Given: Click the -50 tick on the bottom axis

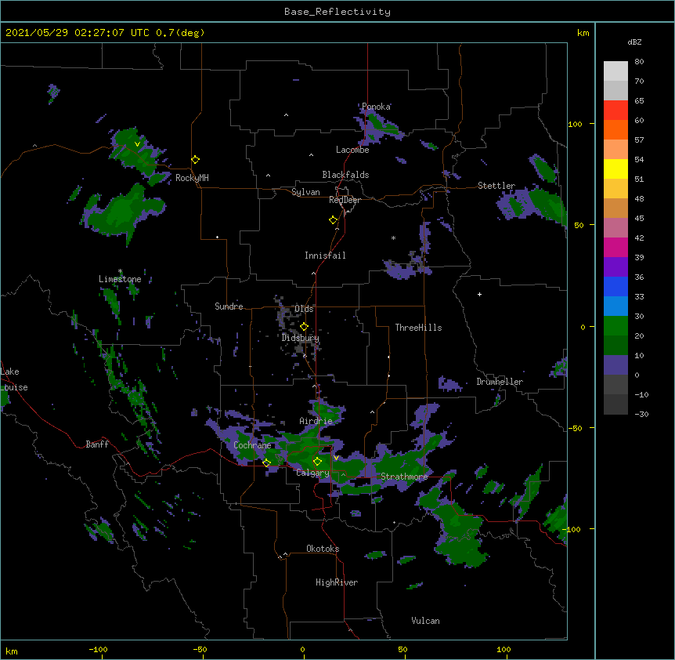Looking at the screenshot, I should click(200, 649).
